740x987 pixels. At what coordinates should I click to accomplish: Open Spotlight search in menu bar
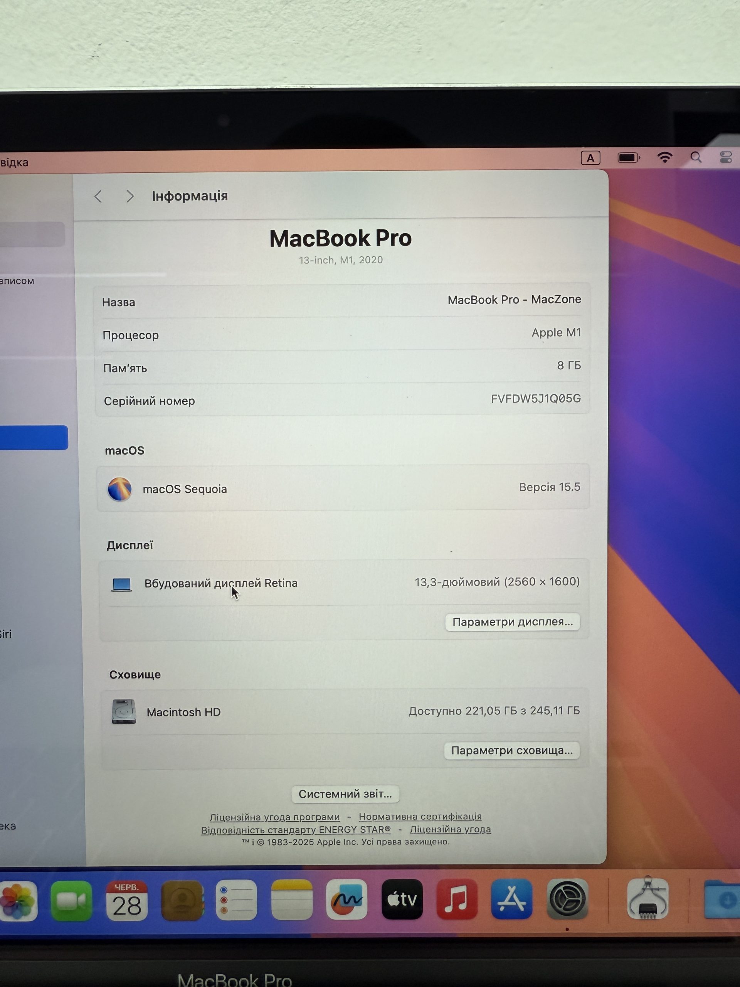[696, 157]
